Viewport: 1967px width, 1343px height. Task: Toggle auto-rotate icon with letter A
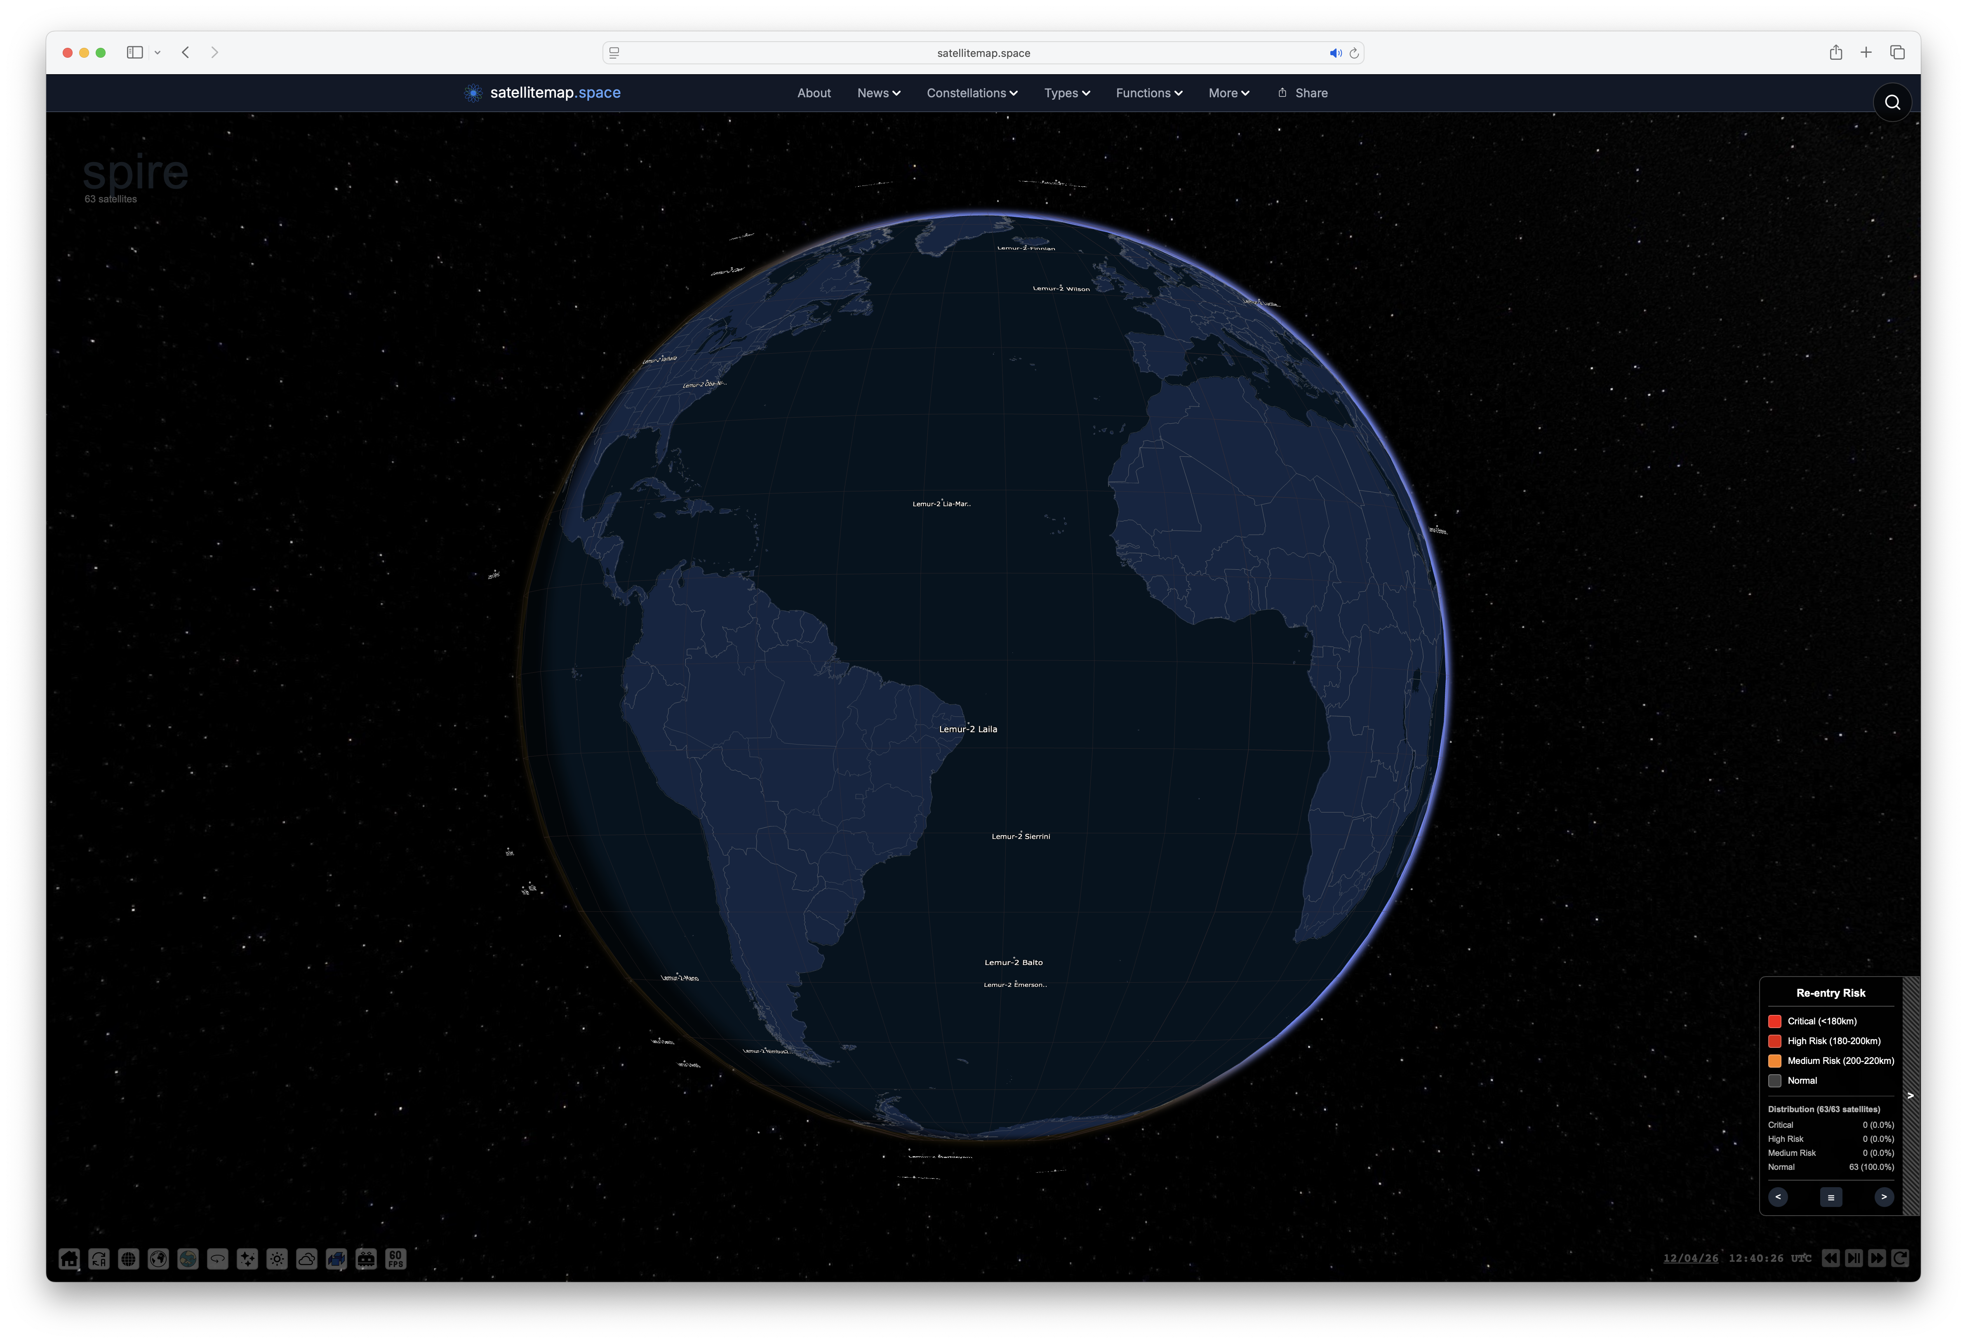(x=99, y=1259)
